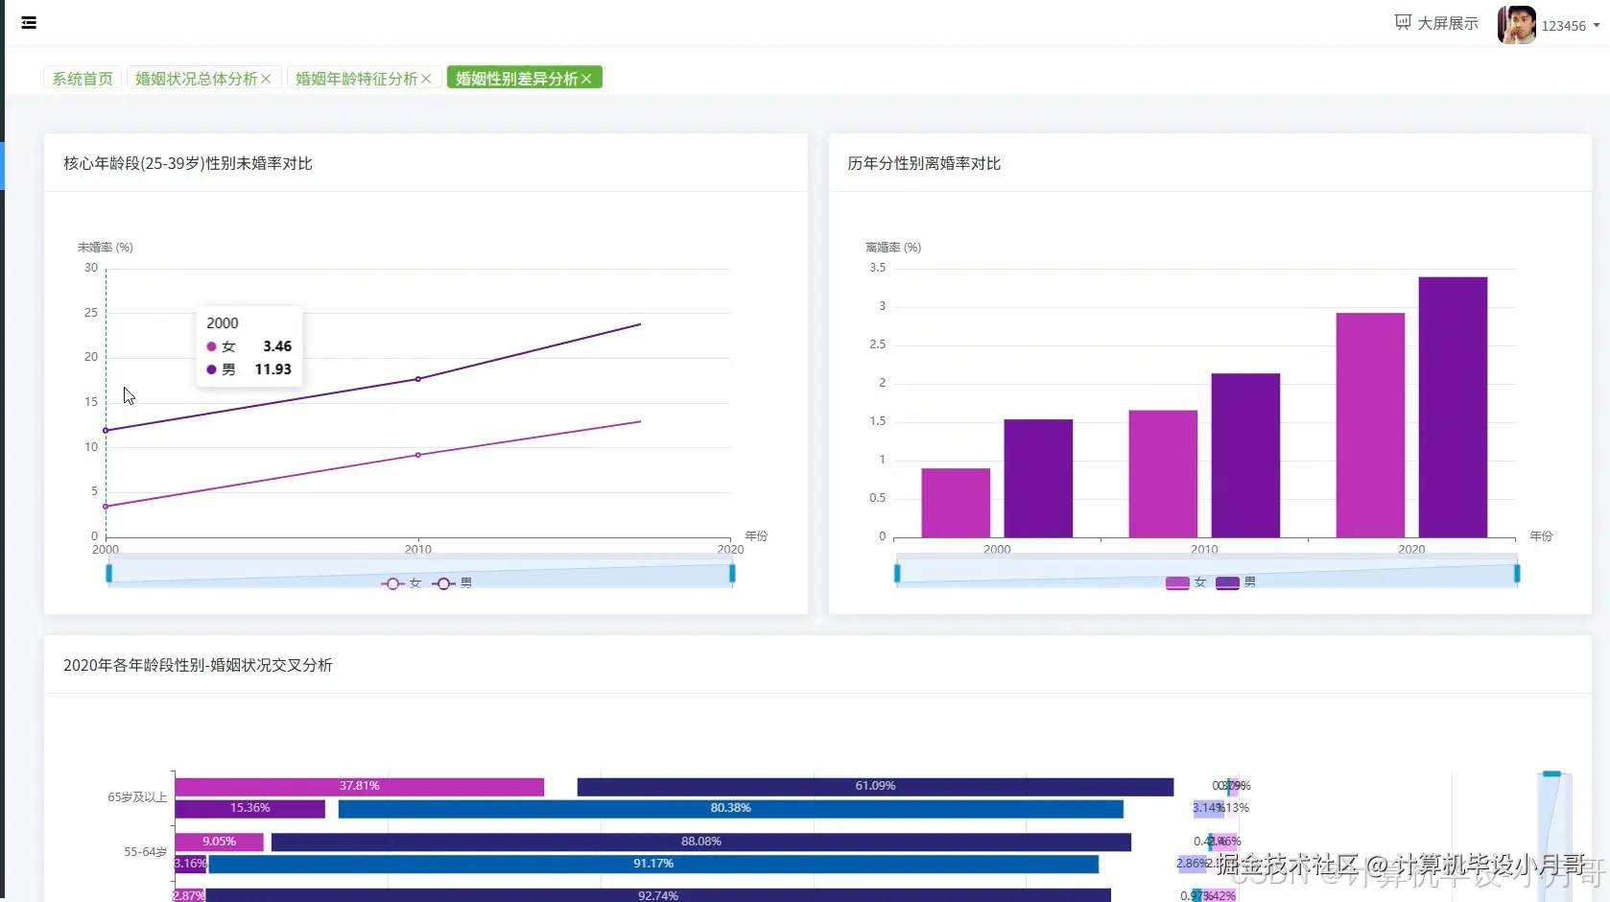The image size is (1610, 902).
Task: Click the 61.09% bar segment
Action: [x=875, y=787]
